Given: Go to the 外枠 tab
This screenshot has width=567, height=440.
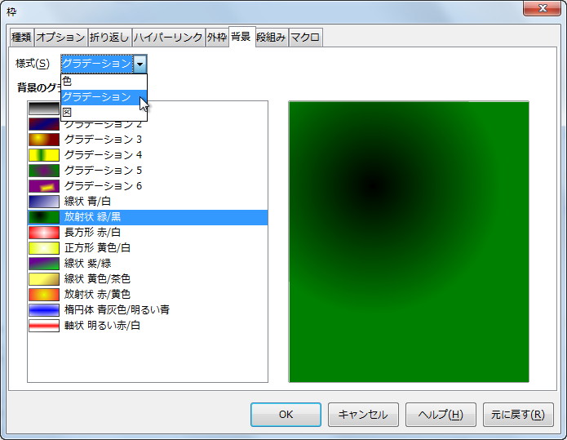Looking at the screenshot, I should [217, 38].
